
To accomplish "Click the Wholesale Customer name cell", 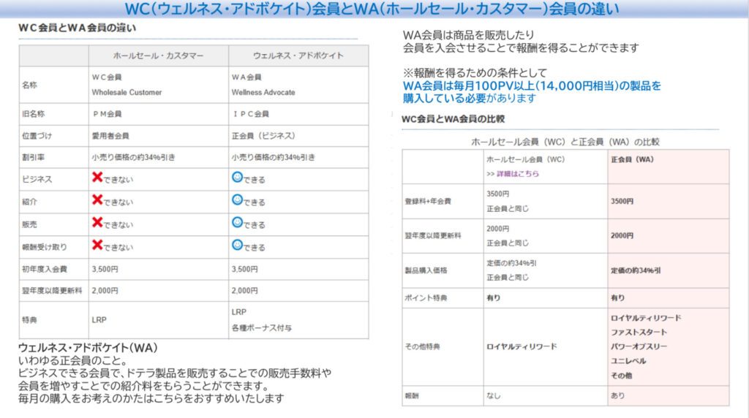I will click(127, 93).
